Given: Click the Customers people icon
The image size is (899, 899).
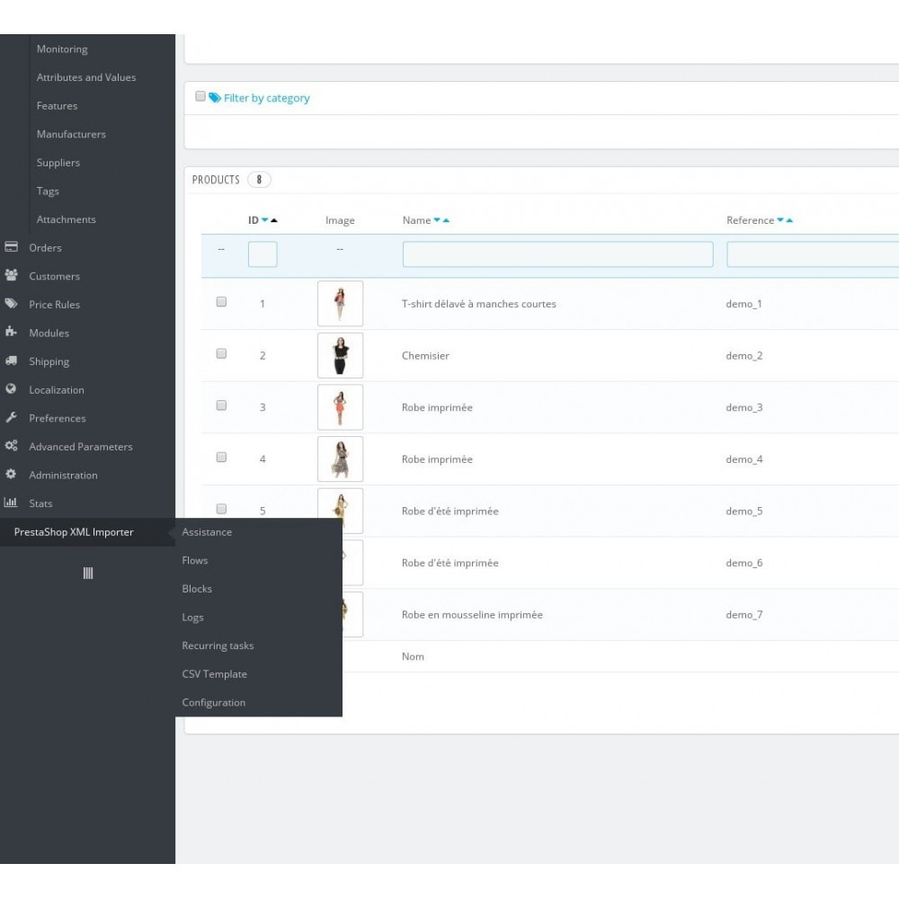Looking at the screenshot, I should (11, 275).
